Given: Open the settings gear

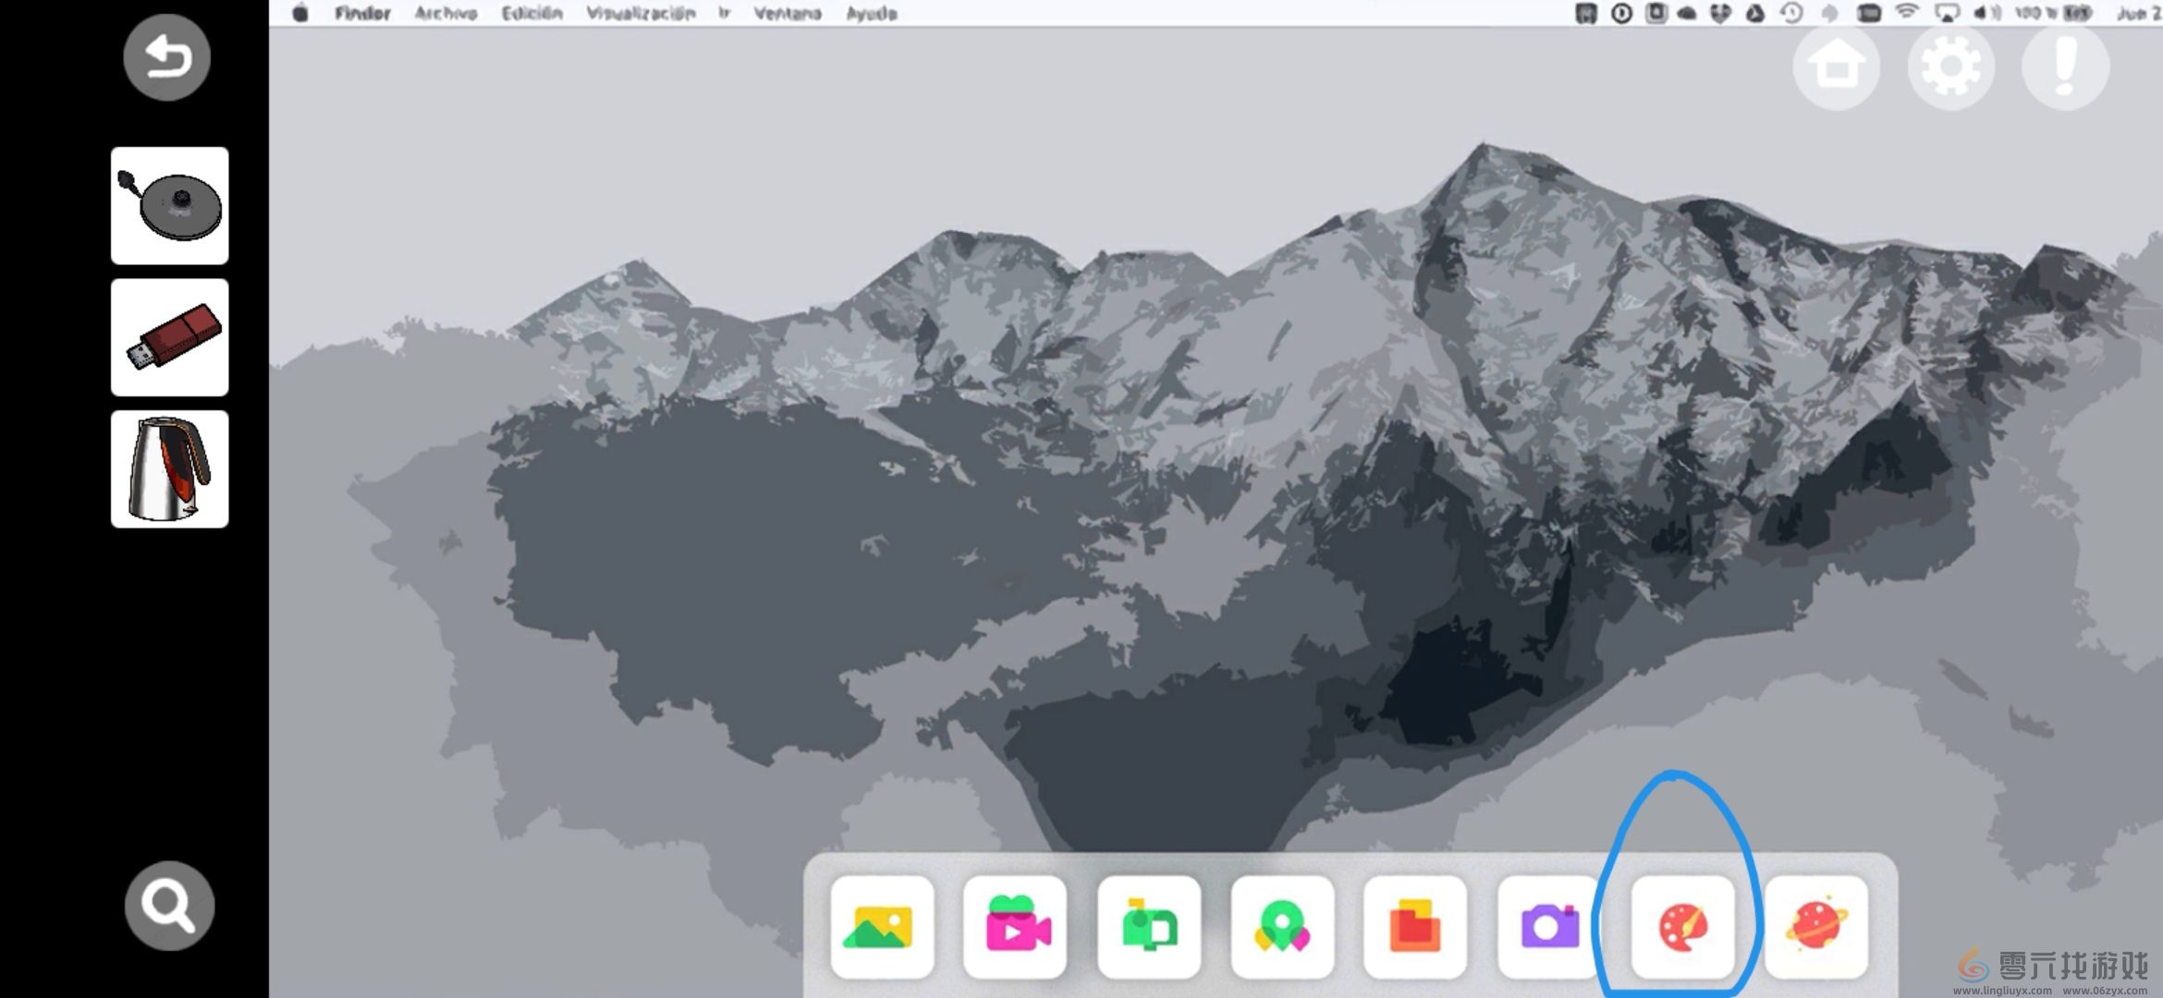Looking at the screenshot, I should click(1950, 67).
